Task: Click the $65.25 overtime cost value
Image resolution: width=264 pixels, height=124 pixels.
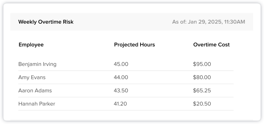Action: point(202,90)
